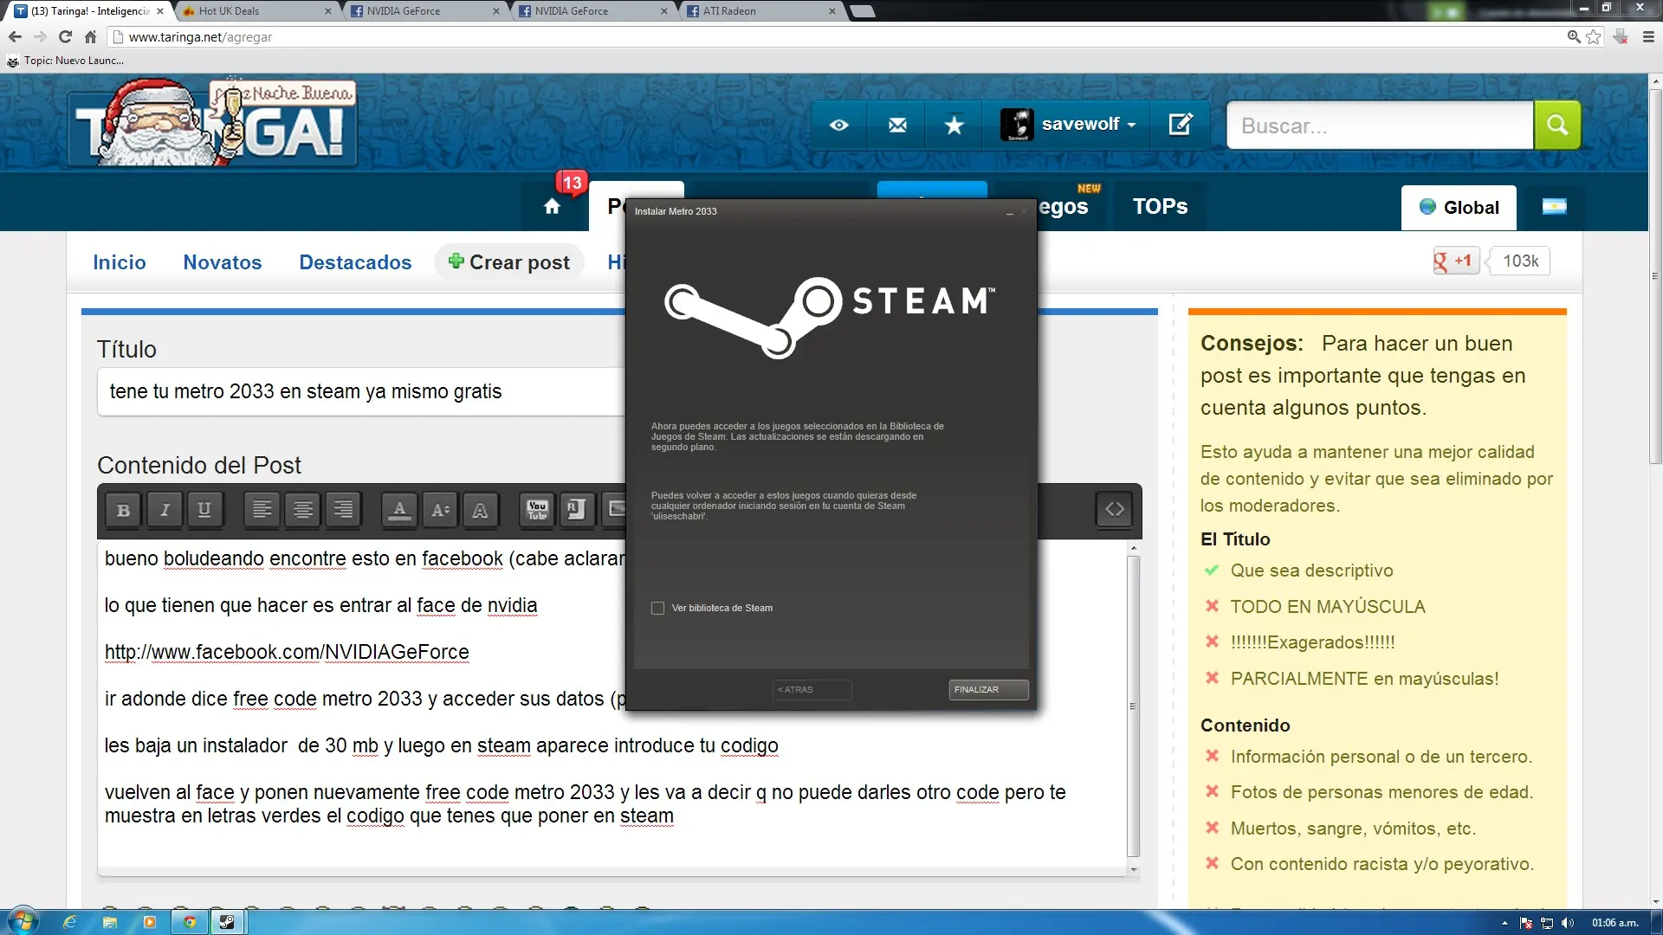Image resolution: width=1663 pixels, height=935 pixels.
Task: Click ATRAS in Steam installer
Action: point(812,690)
